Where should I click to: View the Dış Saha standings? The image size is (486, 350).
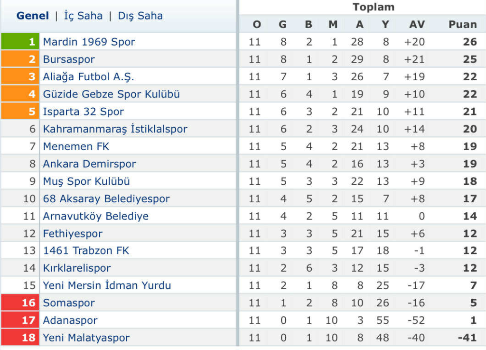[140, 16]
